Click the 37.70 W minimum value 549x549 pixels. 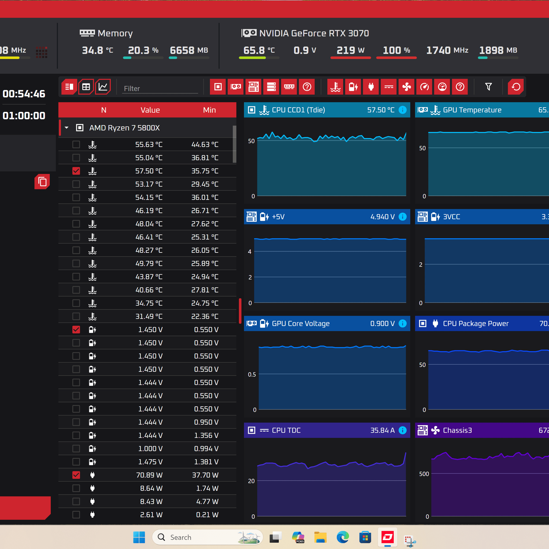pyautogui.click(x=205, y=475)
